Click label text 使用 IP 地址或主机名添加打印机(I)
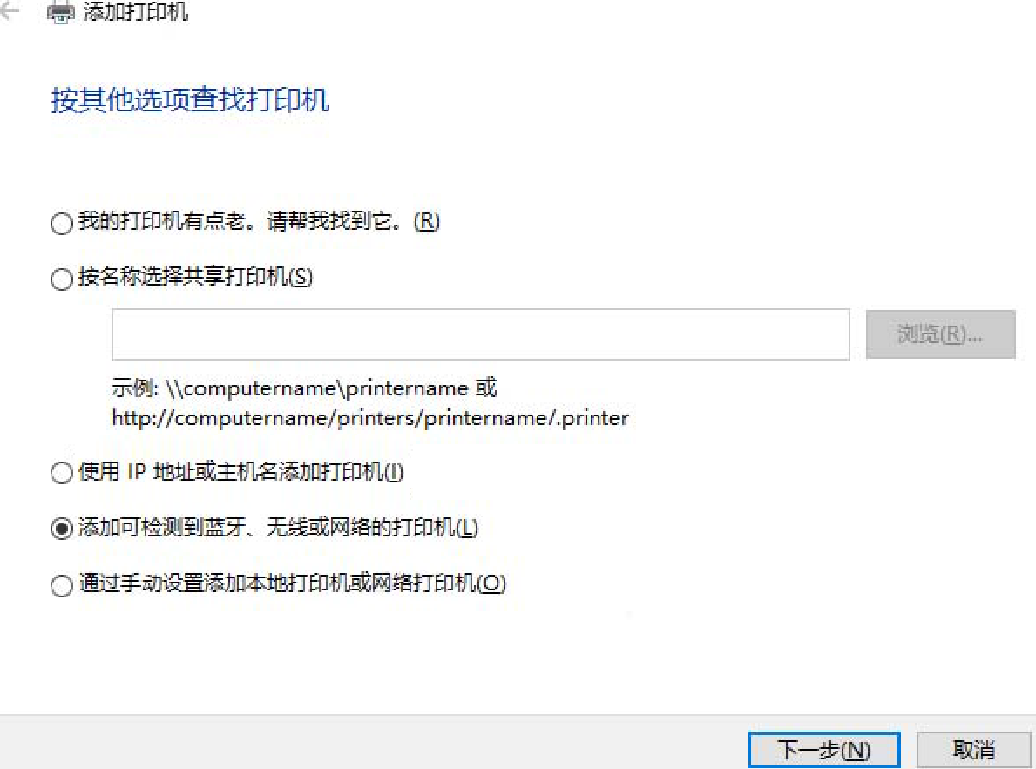1036x769 pixels. click(x=240, y=472)
